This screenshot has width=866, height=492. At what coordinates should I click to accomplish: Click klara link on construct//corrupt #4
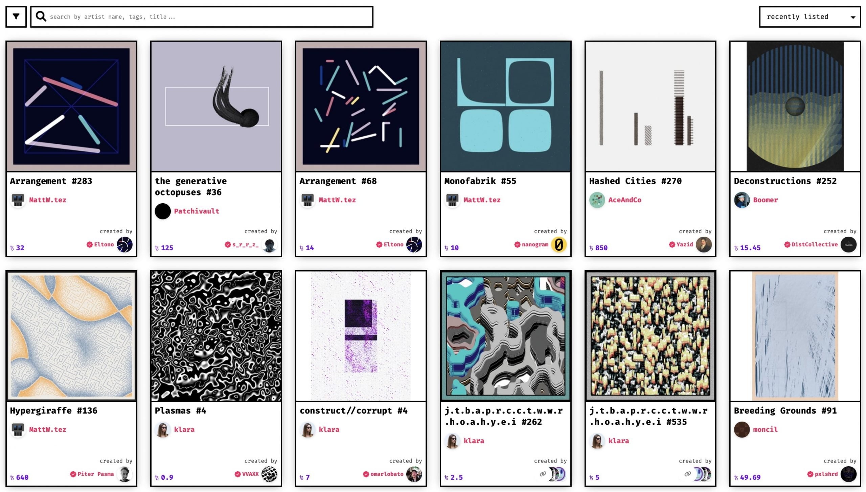(x=329, y=429)
